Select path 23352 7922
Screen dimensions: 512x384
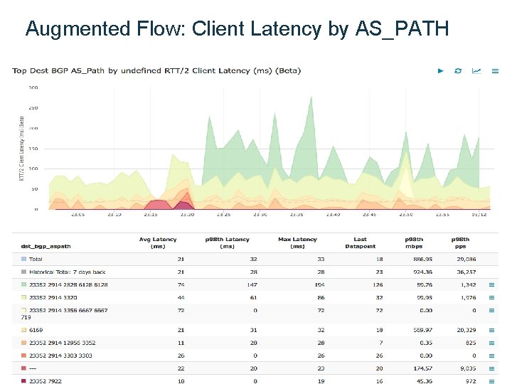coord(46,381)
